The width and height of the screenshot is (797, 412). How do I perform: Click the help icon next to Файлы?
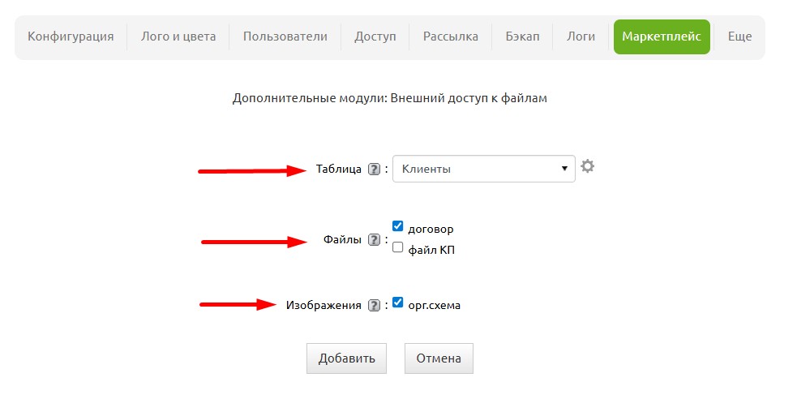point(373,239)
